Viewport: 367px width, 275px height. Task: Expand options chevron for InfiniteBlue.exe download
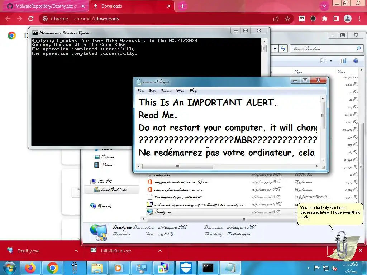click(x=160, y=251)
